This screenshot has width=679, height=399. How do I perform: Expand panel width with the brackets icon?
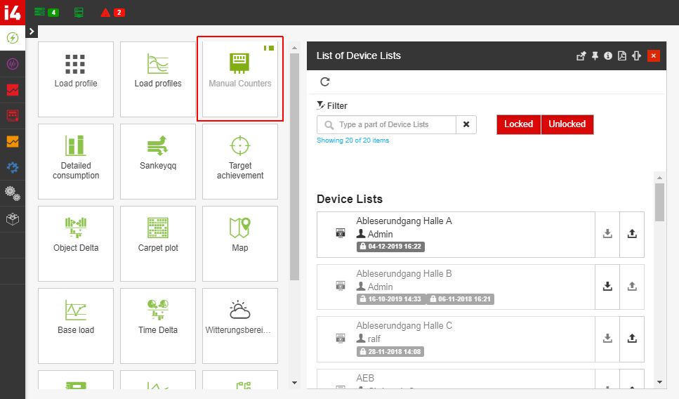tap(636, 56)
